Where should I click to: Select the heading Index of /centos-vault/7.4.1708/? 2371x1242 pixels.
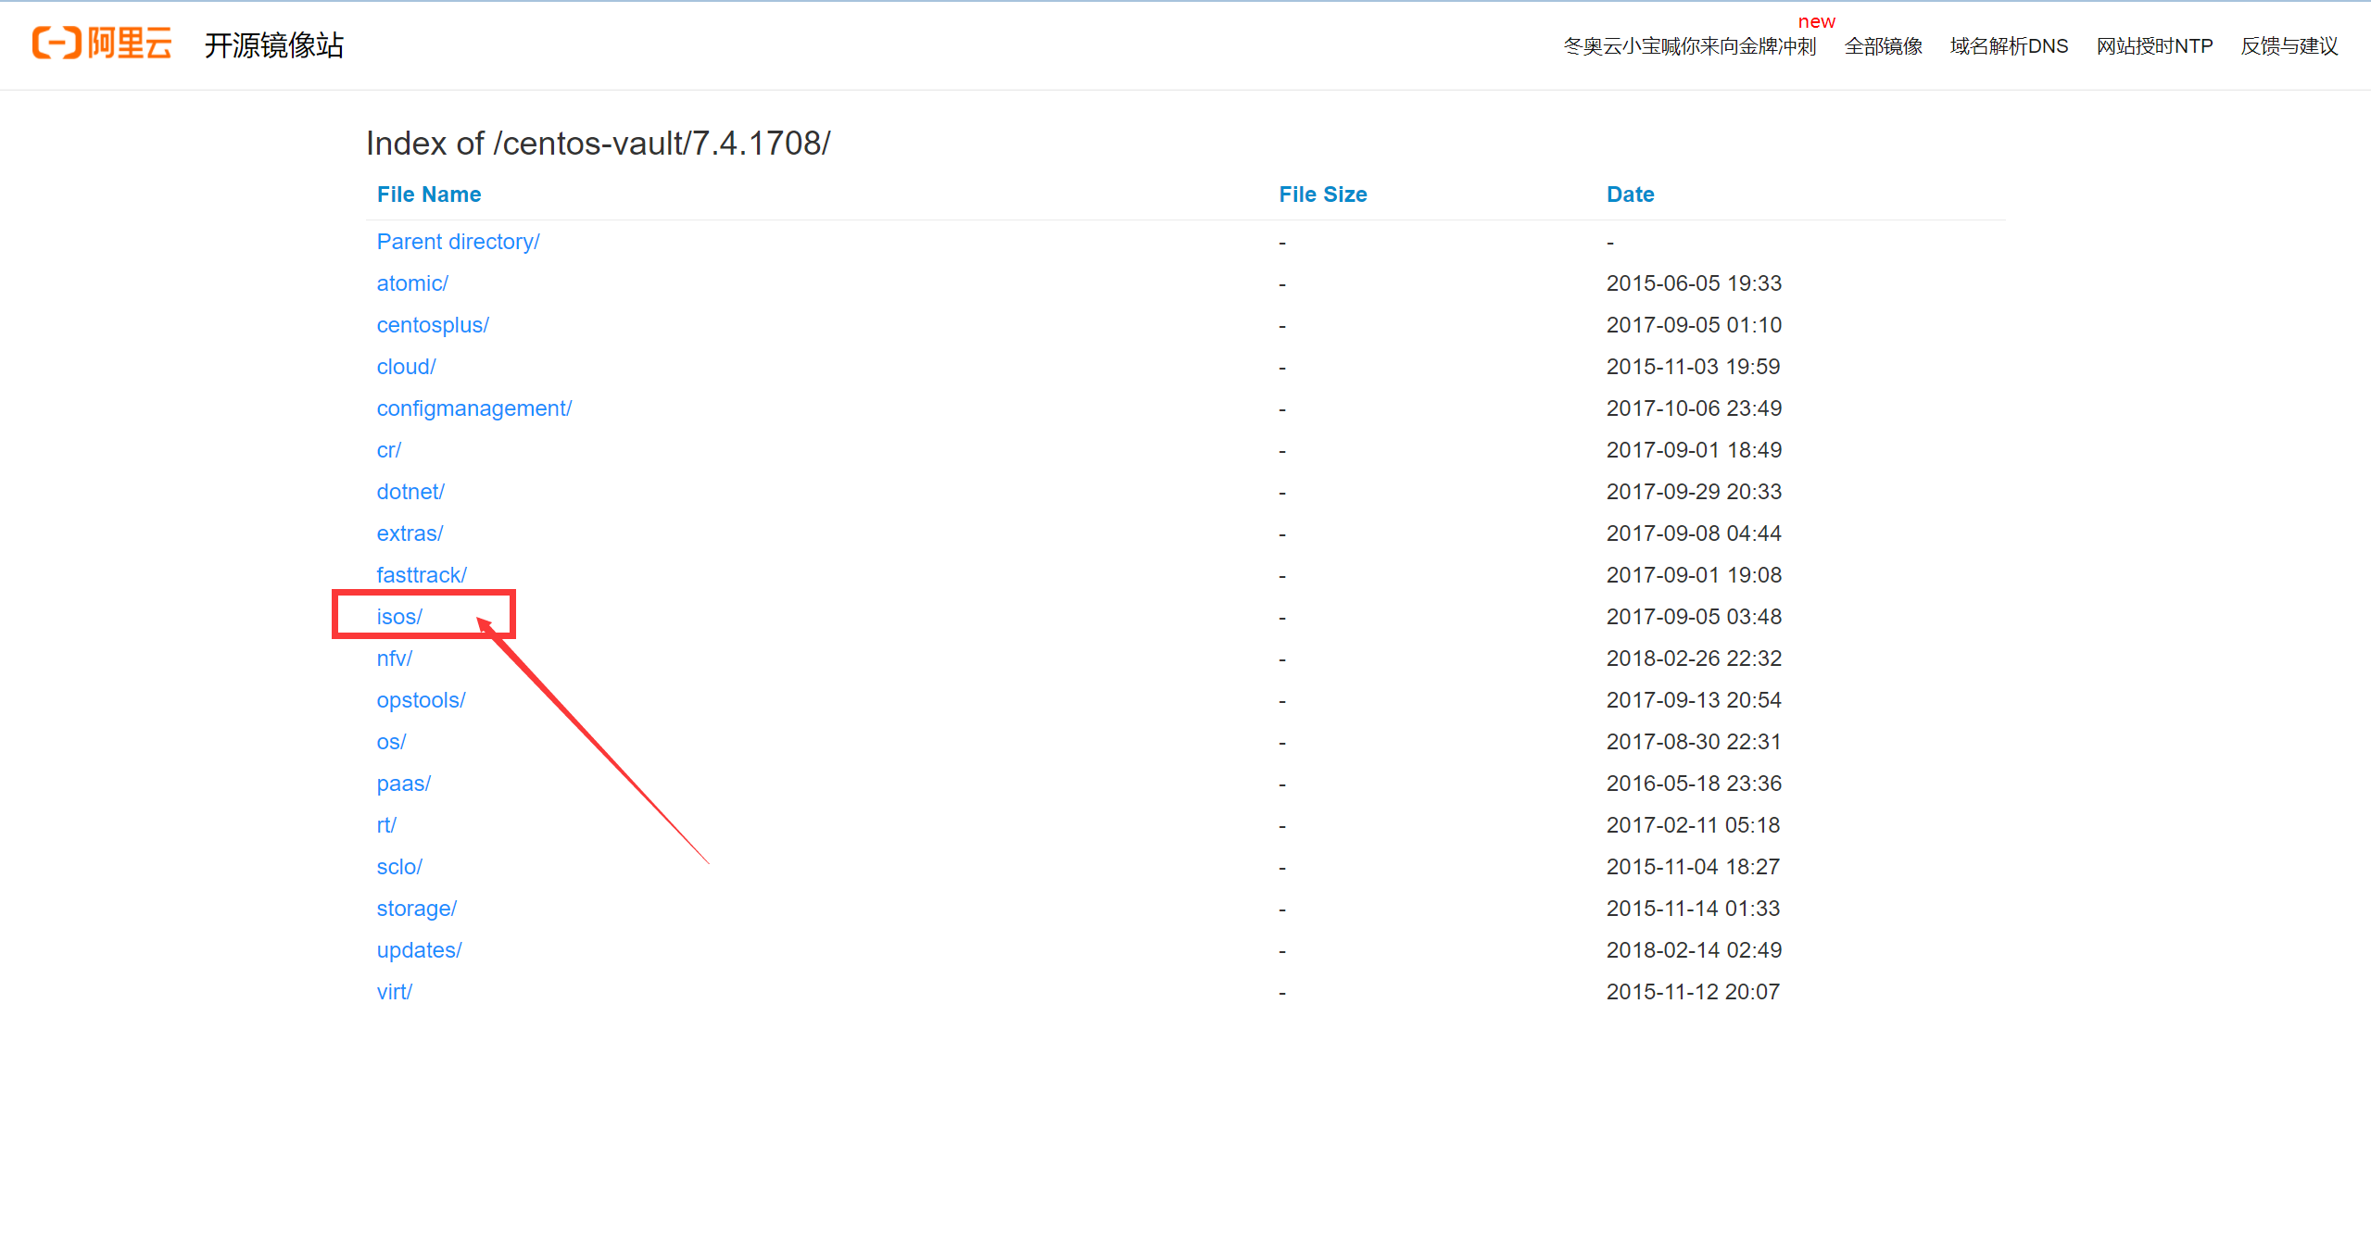point(599,144)
